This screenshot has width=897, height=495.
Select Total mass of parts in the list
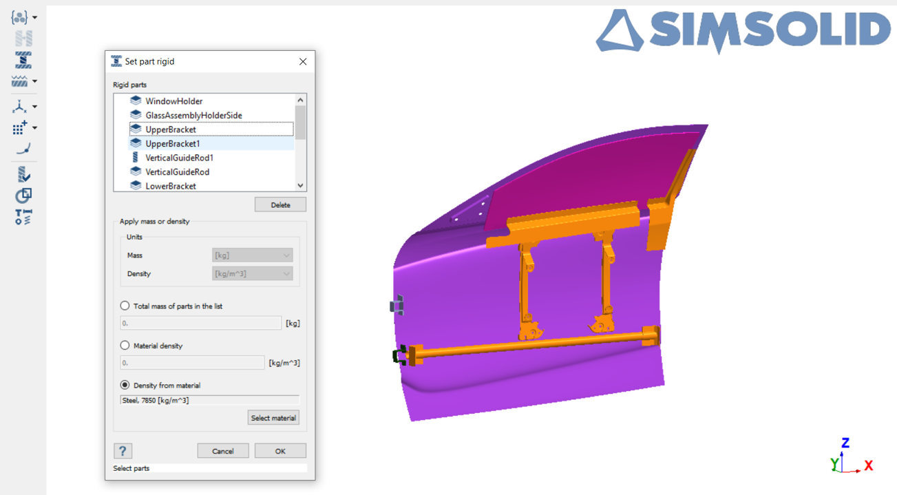tap(125, 306)
